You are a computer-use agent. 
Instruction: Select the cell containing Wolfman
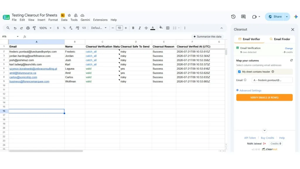pos(75,82)
